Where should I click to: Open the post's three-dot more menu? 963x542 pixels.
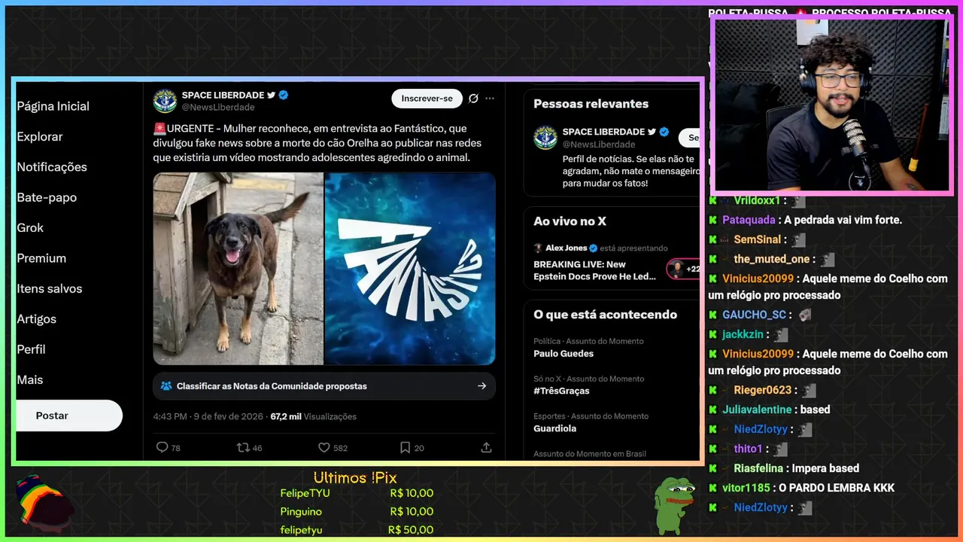pyautogui.click(x=490, y=99)
